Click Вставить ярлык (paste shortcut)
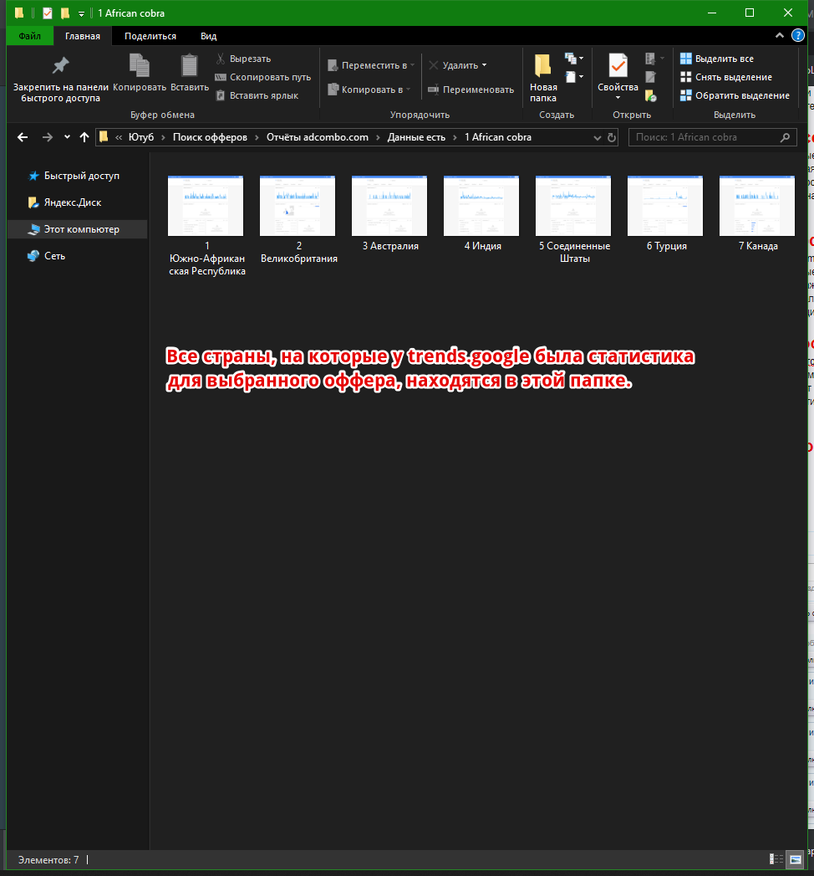 [257, 95]
